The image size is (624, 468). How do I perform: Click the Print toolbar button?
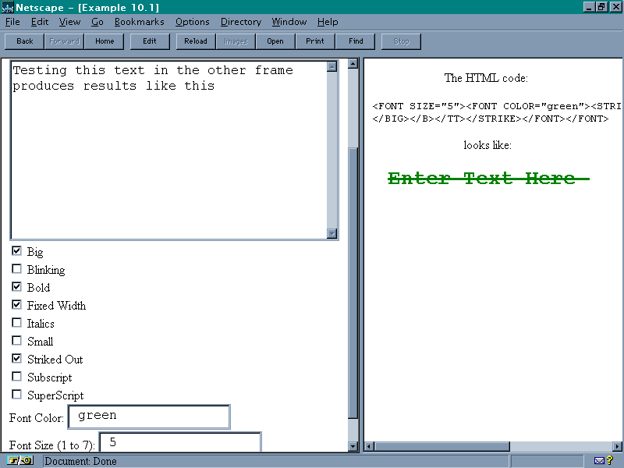[315, 41]
